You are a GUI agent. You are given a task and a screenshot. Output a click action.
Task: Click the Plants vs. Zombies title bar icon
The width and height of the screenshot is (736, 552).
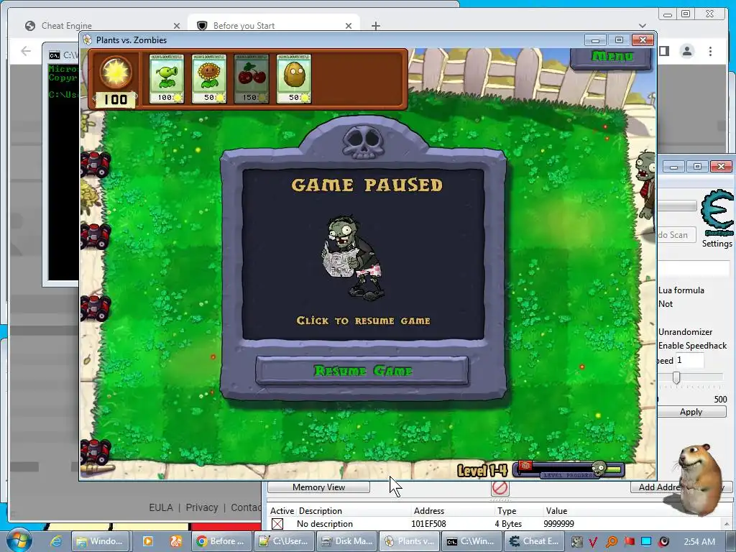coord(87,40)
